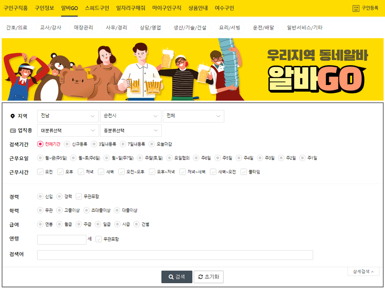Click inside the 검색어 keyword field
The image size is (385, 288).
point(174,255)
